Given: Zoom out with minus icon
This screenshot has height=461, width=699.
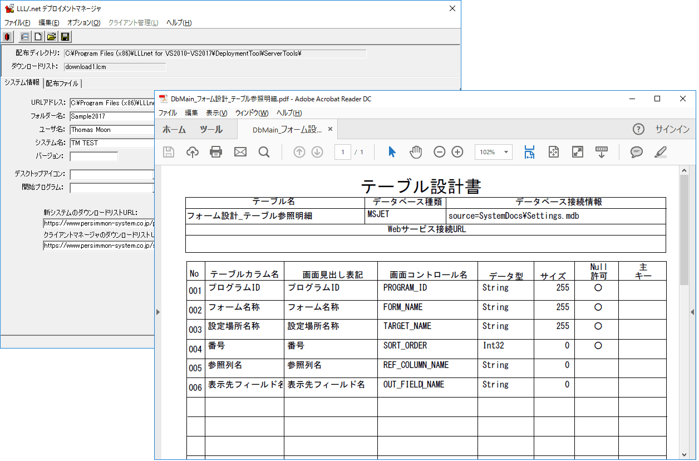Looking at the screenshot, I should [440, 152].
